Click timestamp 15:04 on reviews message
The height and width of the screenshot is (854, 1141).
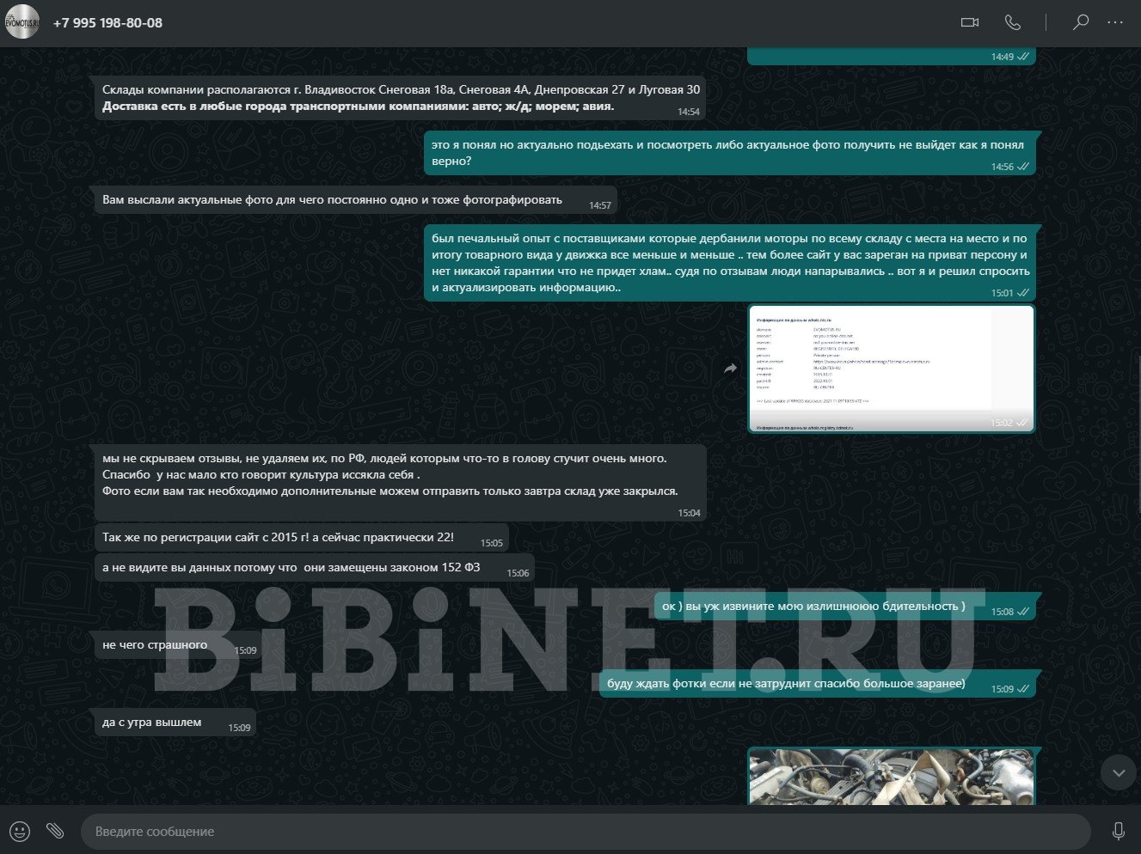point(689,513)
